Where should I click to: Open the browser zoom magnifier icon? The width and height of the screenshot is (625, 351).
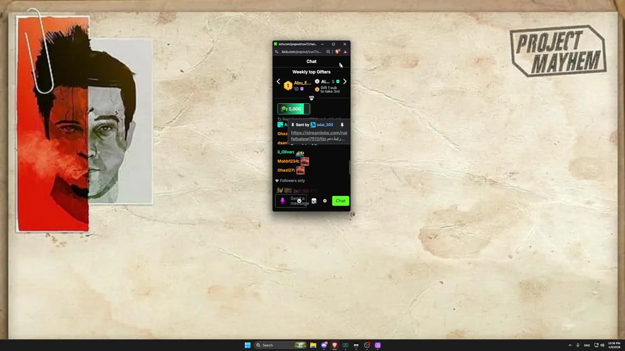pyautogui.click(x=328, y=52)
